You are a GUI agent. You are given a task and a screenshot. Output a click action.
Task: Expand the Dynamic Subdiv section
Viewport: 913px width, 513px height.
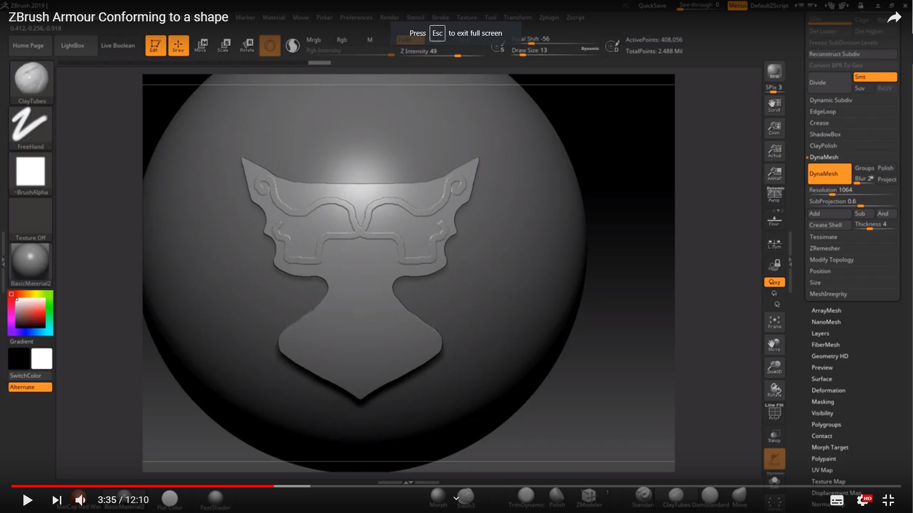[831, 100]
